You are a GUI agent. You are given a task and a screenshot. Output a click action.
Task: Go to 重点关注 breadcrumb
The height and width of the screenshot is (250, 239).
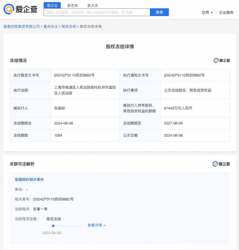[51, 26]
